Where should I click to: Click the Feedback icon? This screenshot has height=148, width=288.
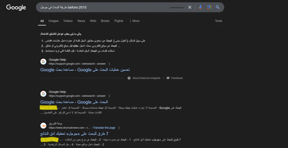coord(168,78)
